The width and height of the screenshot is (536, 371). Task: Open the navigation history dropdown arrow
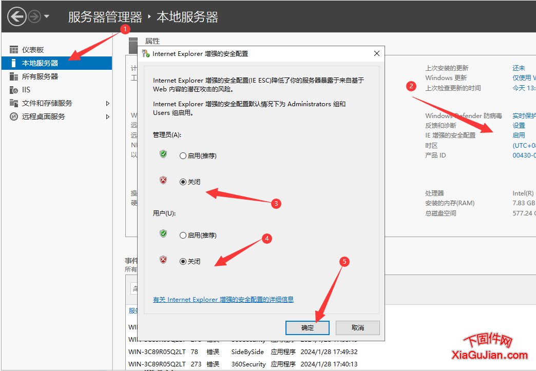click(47, 16)
